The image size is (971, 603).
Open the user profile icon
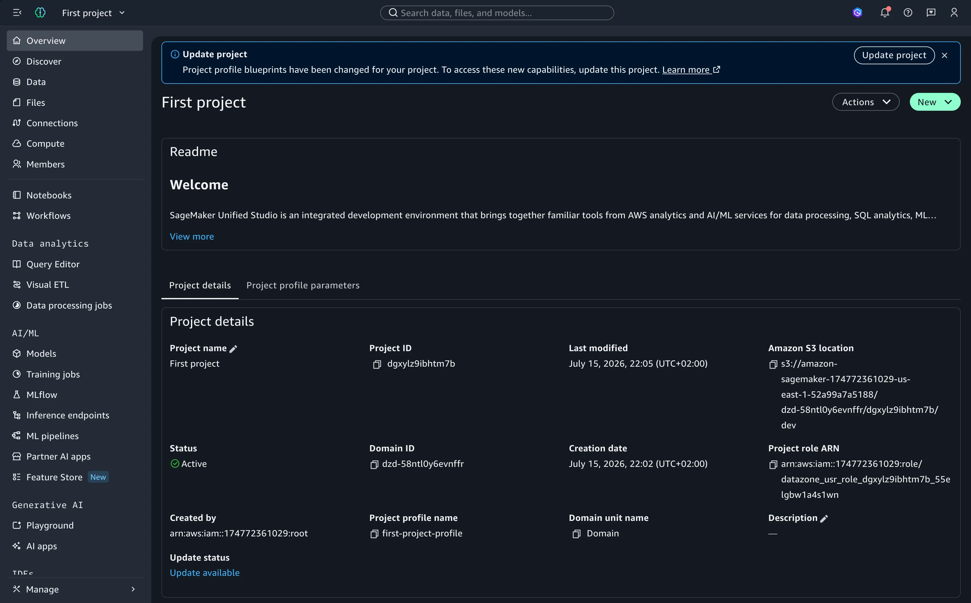click(954, 13)
